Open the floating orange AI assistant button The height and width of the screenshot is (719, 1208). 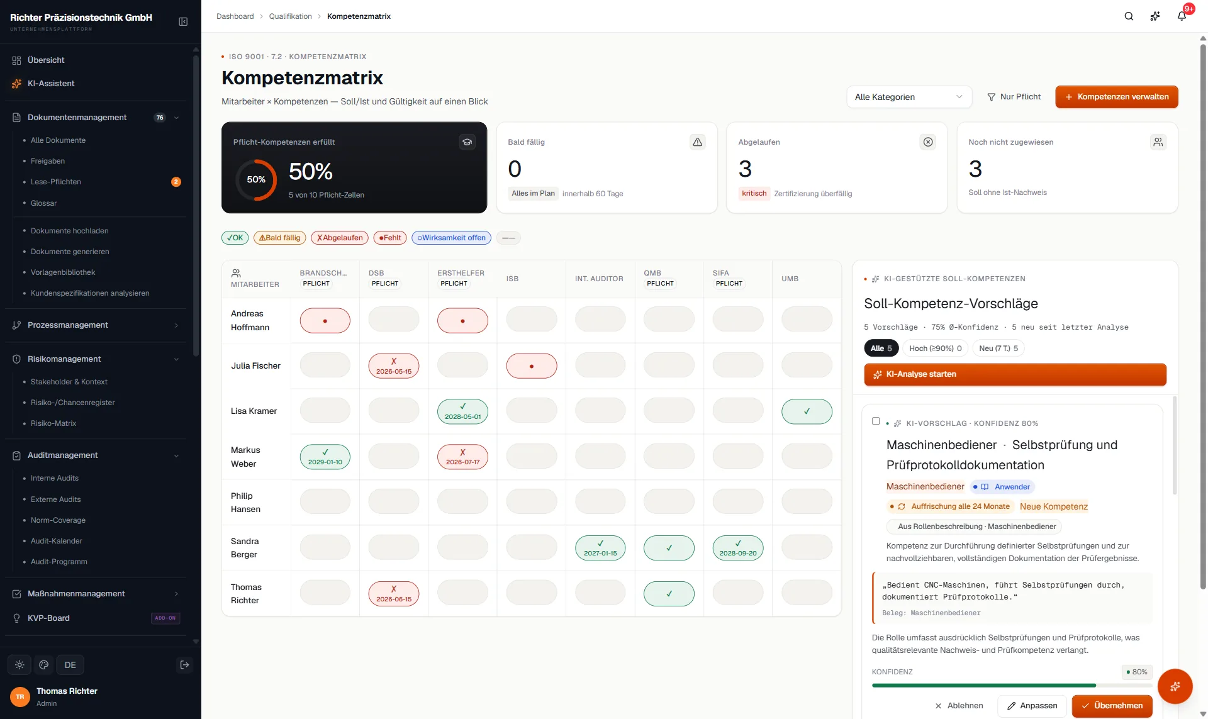click(1175, 686)
